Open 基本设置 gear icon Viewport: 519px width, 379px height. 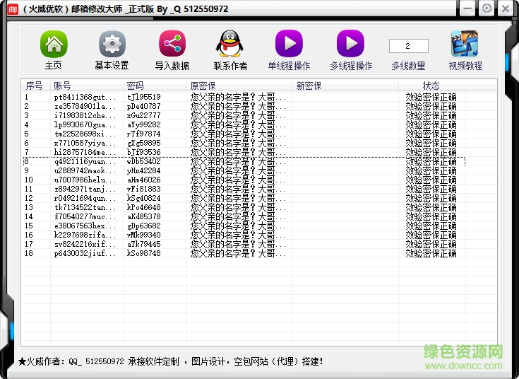tap(112, 45)
